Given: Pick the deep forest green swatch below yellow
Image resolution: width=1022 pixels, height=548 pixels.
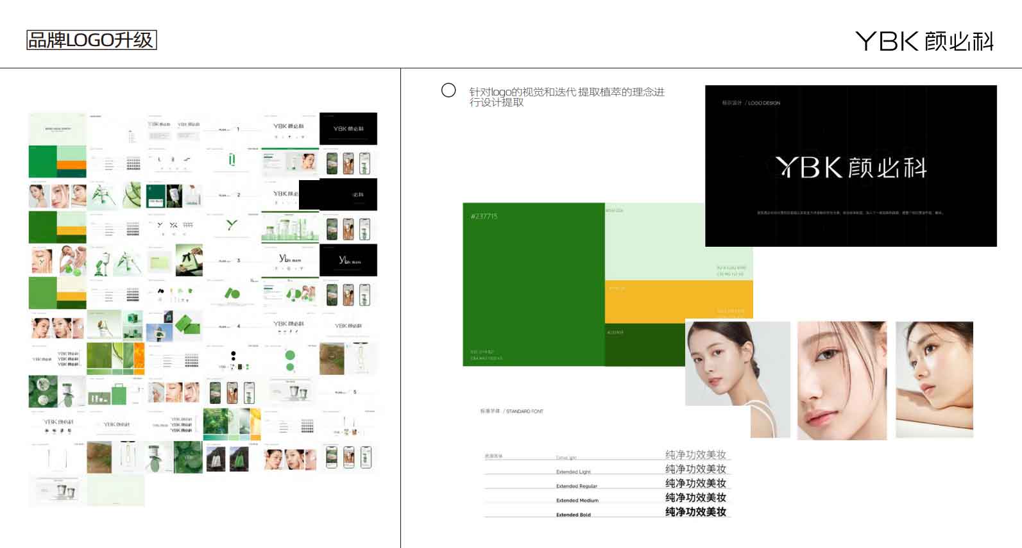Looking at the screenshot, I should pos(645,345).
